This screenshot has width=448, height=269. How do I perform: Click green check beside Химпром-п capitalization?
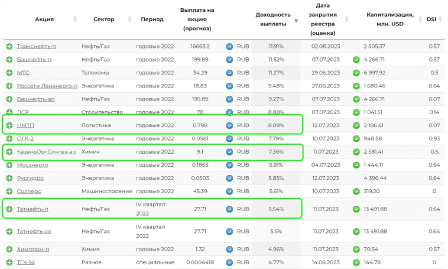[x=356, y=249]
